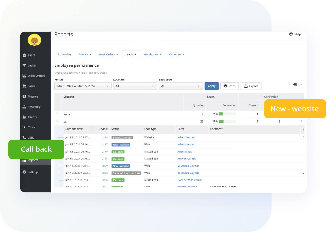Click the Tasks clipboard icon in sidebar

(x=24, y=55)
